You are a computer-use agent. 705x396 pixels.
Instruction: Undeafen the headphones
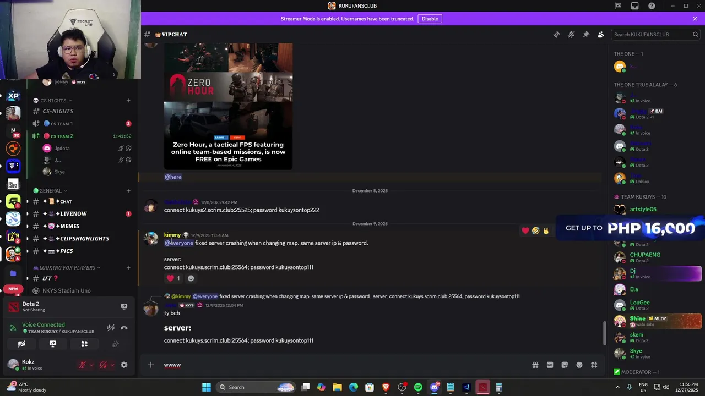coord(103,365)
